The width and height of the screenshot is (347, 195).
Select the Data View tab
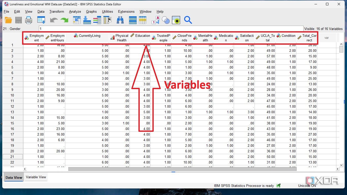point(14,177)
